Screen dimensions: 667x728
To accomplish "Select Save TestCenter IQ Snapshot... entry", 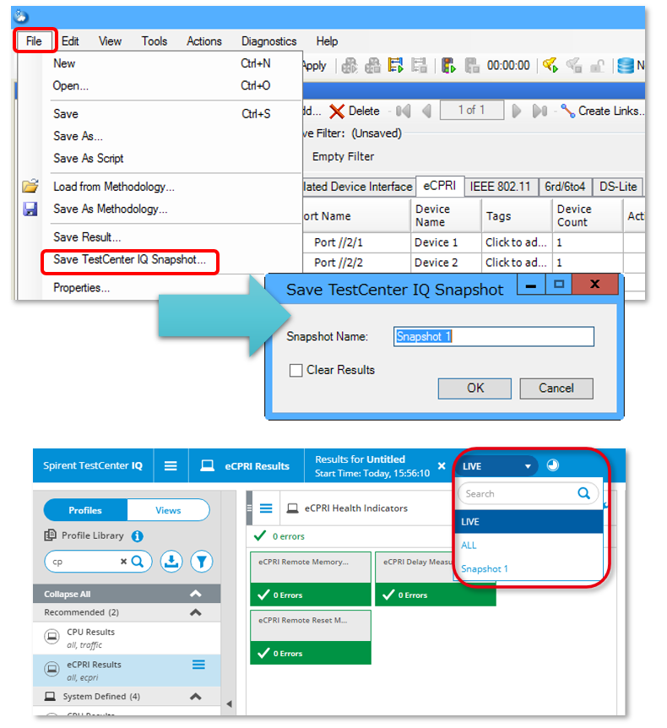I will pos(129,259).
